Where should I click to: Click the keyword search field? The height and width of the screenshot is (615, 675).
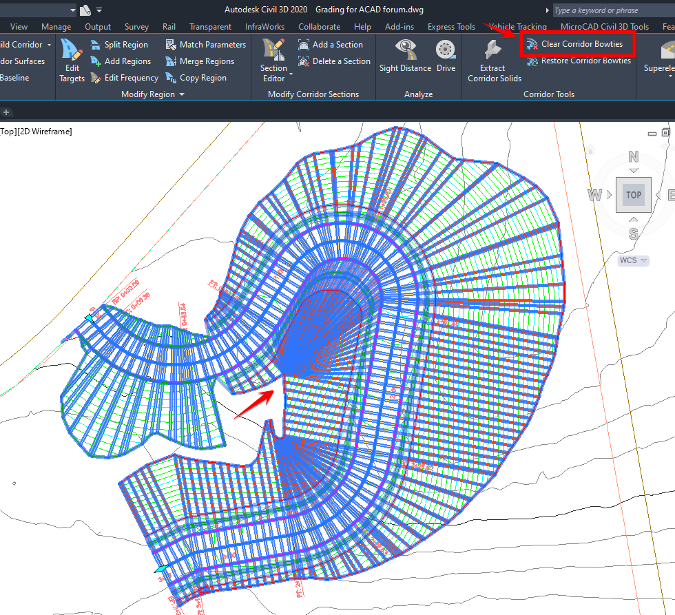point(610,10)
